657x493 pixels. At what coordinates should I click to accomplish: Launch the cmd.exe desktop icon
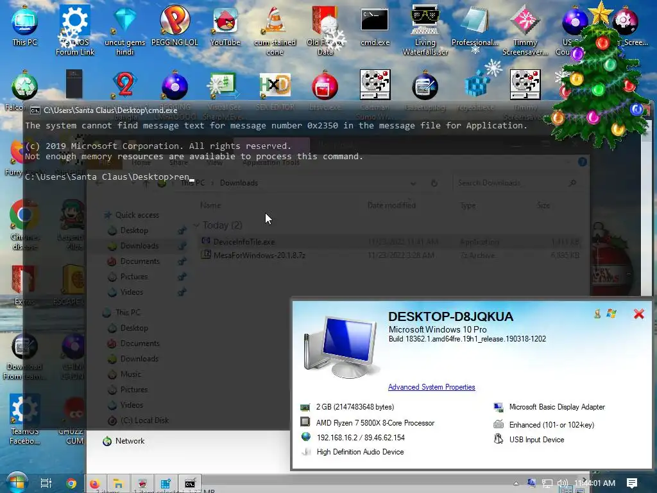pyautogui.click(x=375, y=26)
